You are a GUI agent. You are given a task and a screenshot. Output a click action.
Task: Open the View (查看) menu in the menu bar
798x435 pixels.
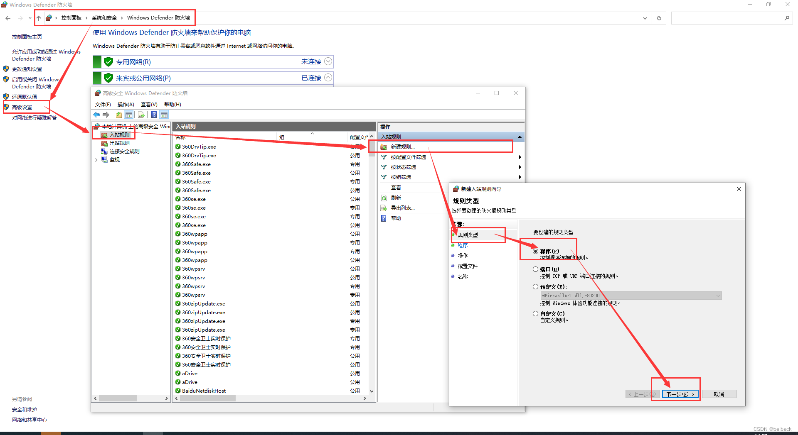click(149, 105)
